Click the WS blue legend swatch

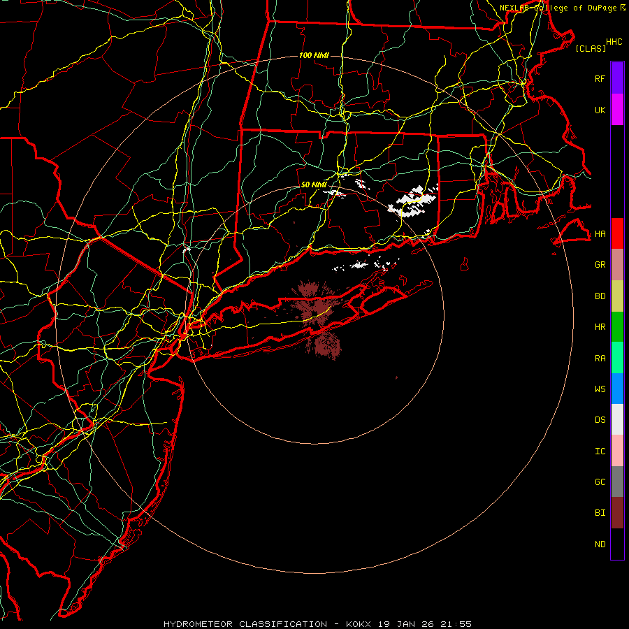coord(617,389)
